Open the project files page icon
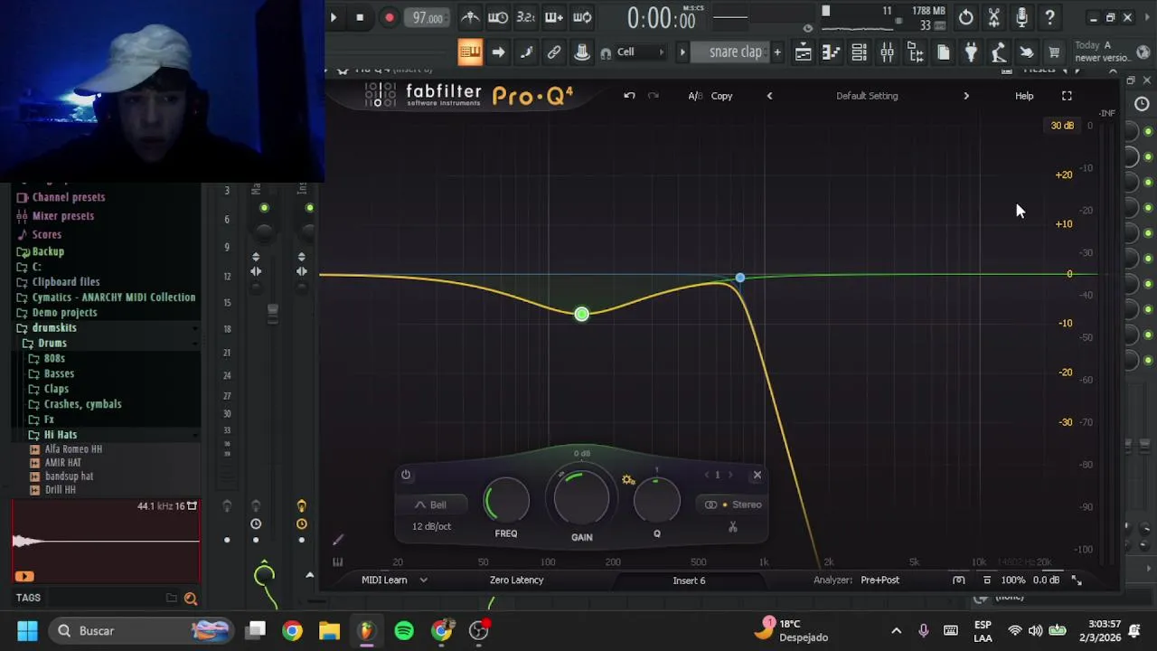The image size is (1157, 651). pyautogui.click(x=943, y=52)
